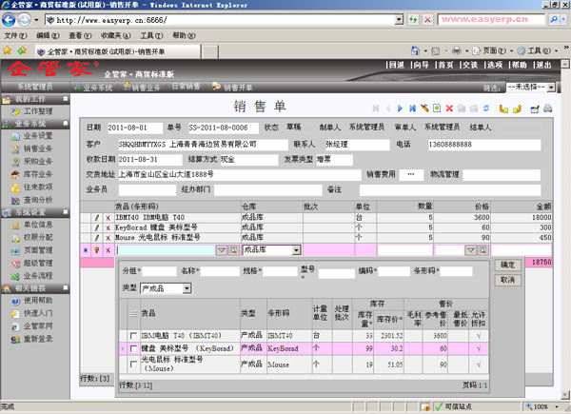
Task: Delete the KeyBorad row with red X
Action: 108,227
